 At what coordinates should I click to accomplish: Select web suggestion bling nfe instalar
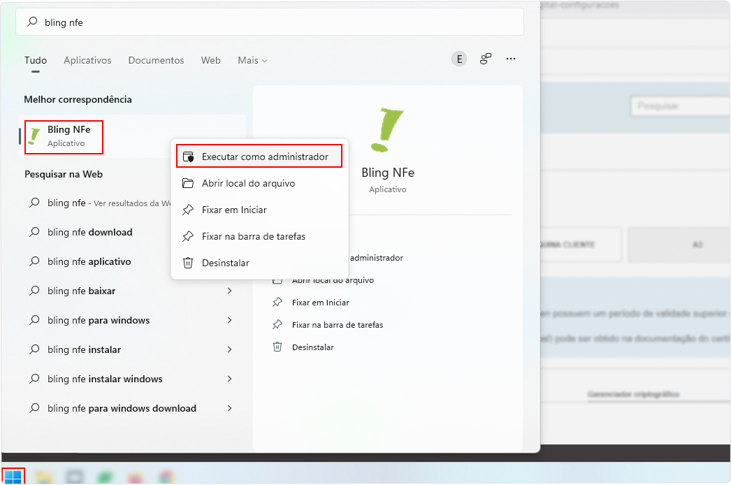(132, 349)
